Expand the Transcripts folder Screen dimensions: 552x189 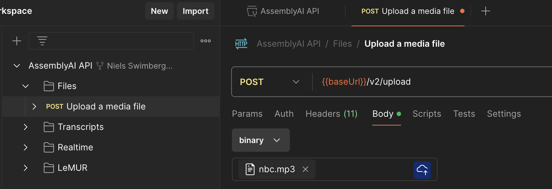pos(26,127)
